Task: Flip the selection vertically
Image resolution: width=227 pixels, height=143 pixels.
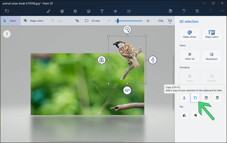Action: click(x=195, y=115)
